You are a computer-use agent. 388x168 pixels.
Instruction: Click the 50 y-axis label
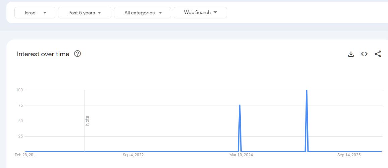pyautogui.click(x=21, y=121)
